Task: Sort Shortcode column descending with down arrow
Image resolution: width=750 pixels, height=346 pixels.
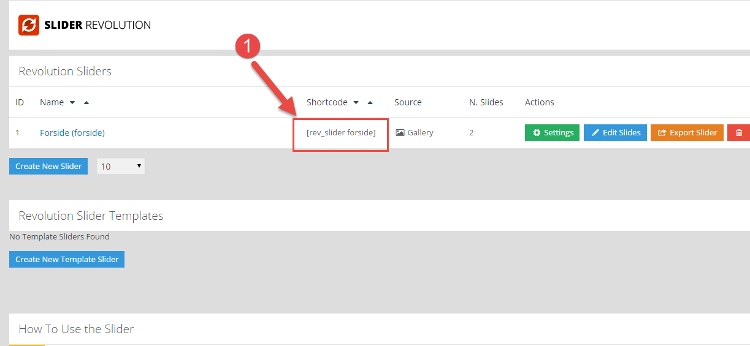Action: pyautogui.click(x=356, y=103)
